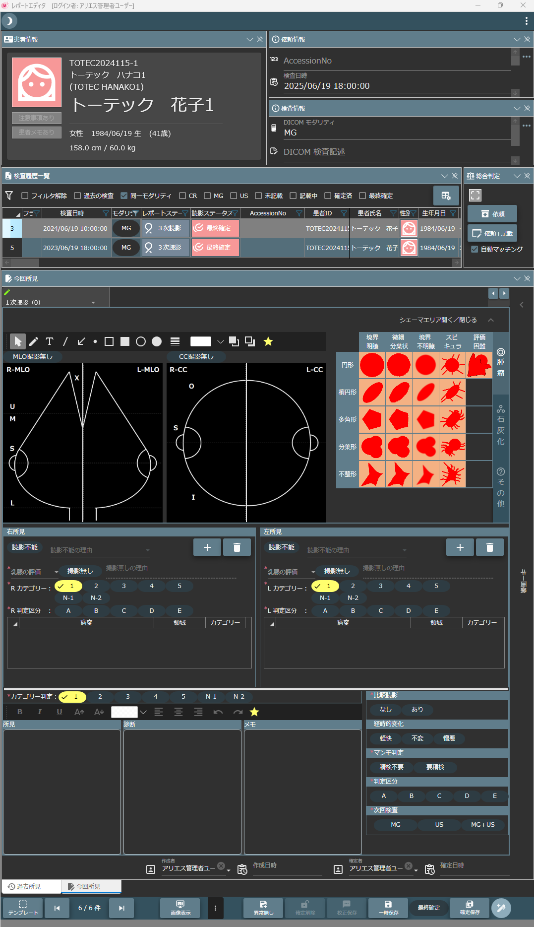Click the trash button in 左所見

(x=490, y=547)
